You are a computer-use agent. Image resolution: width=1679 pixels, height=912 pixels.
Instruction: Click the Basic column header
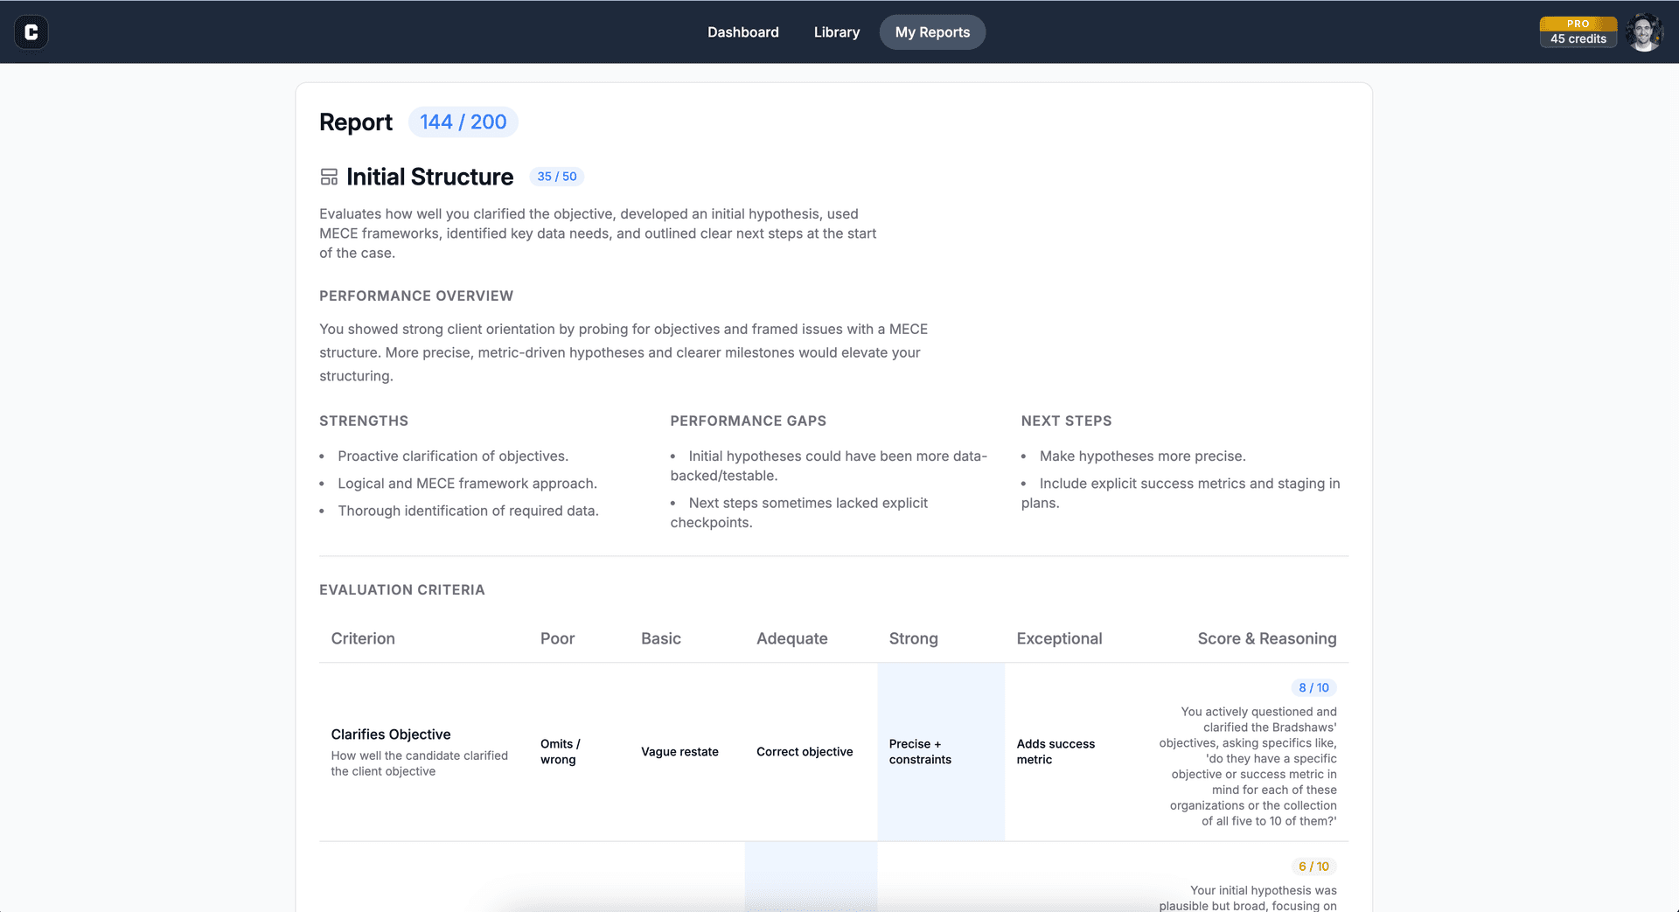click(x=660, y=639)
